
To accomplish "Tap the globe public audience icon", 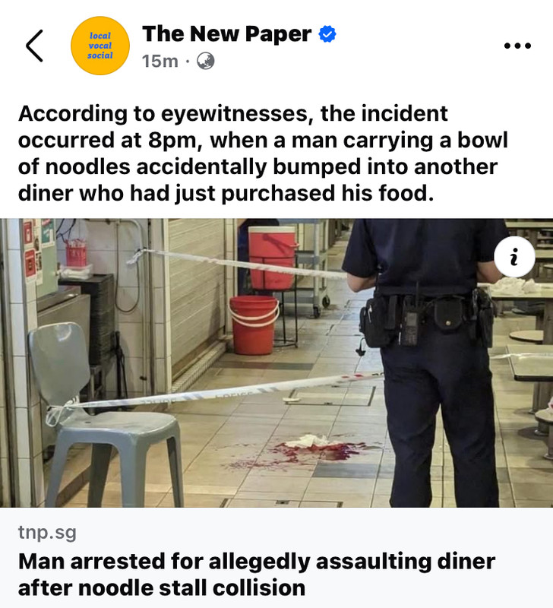I will [206, 61].
